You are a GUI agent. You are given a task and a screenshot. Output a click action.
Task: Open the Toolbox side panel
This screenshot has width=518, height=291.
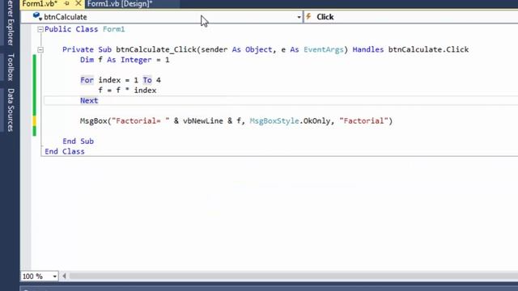coord(11,67)
